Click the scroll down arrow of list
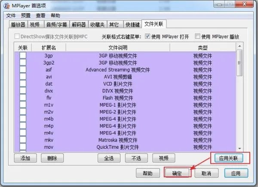This screenshot has width=258, height=187. (240, 148)
